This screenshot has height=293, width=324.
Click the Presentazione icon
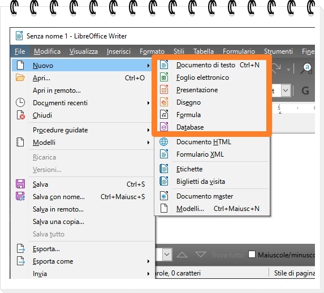pos(164,89)
